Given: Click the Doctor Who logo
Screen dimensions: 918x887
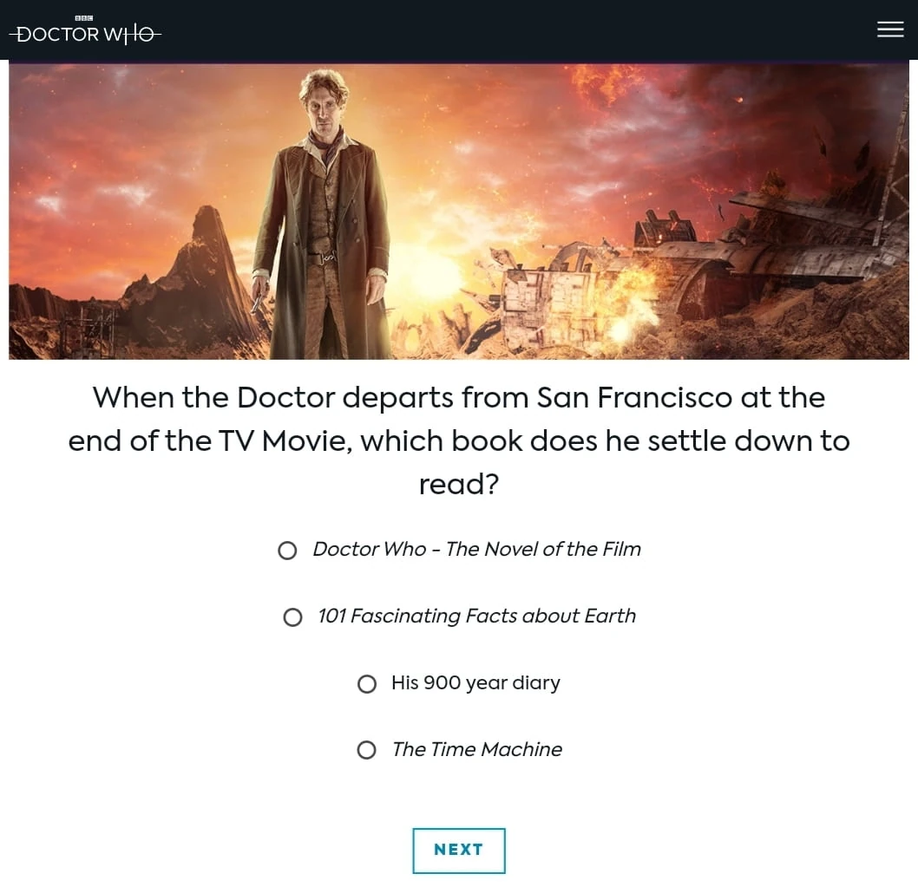Looking at the screenshot, I should [x=85, y=34].
